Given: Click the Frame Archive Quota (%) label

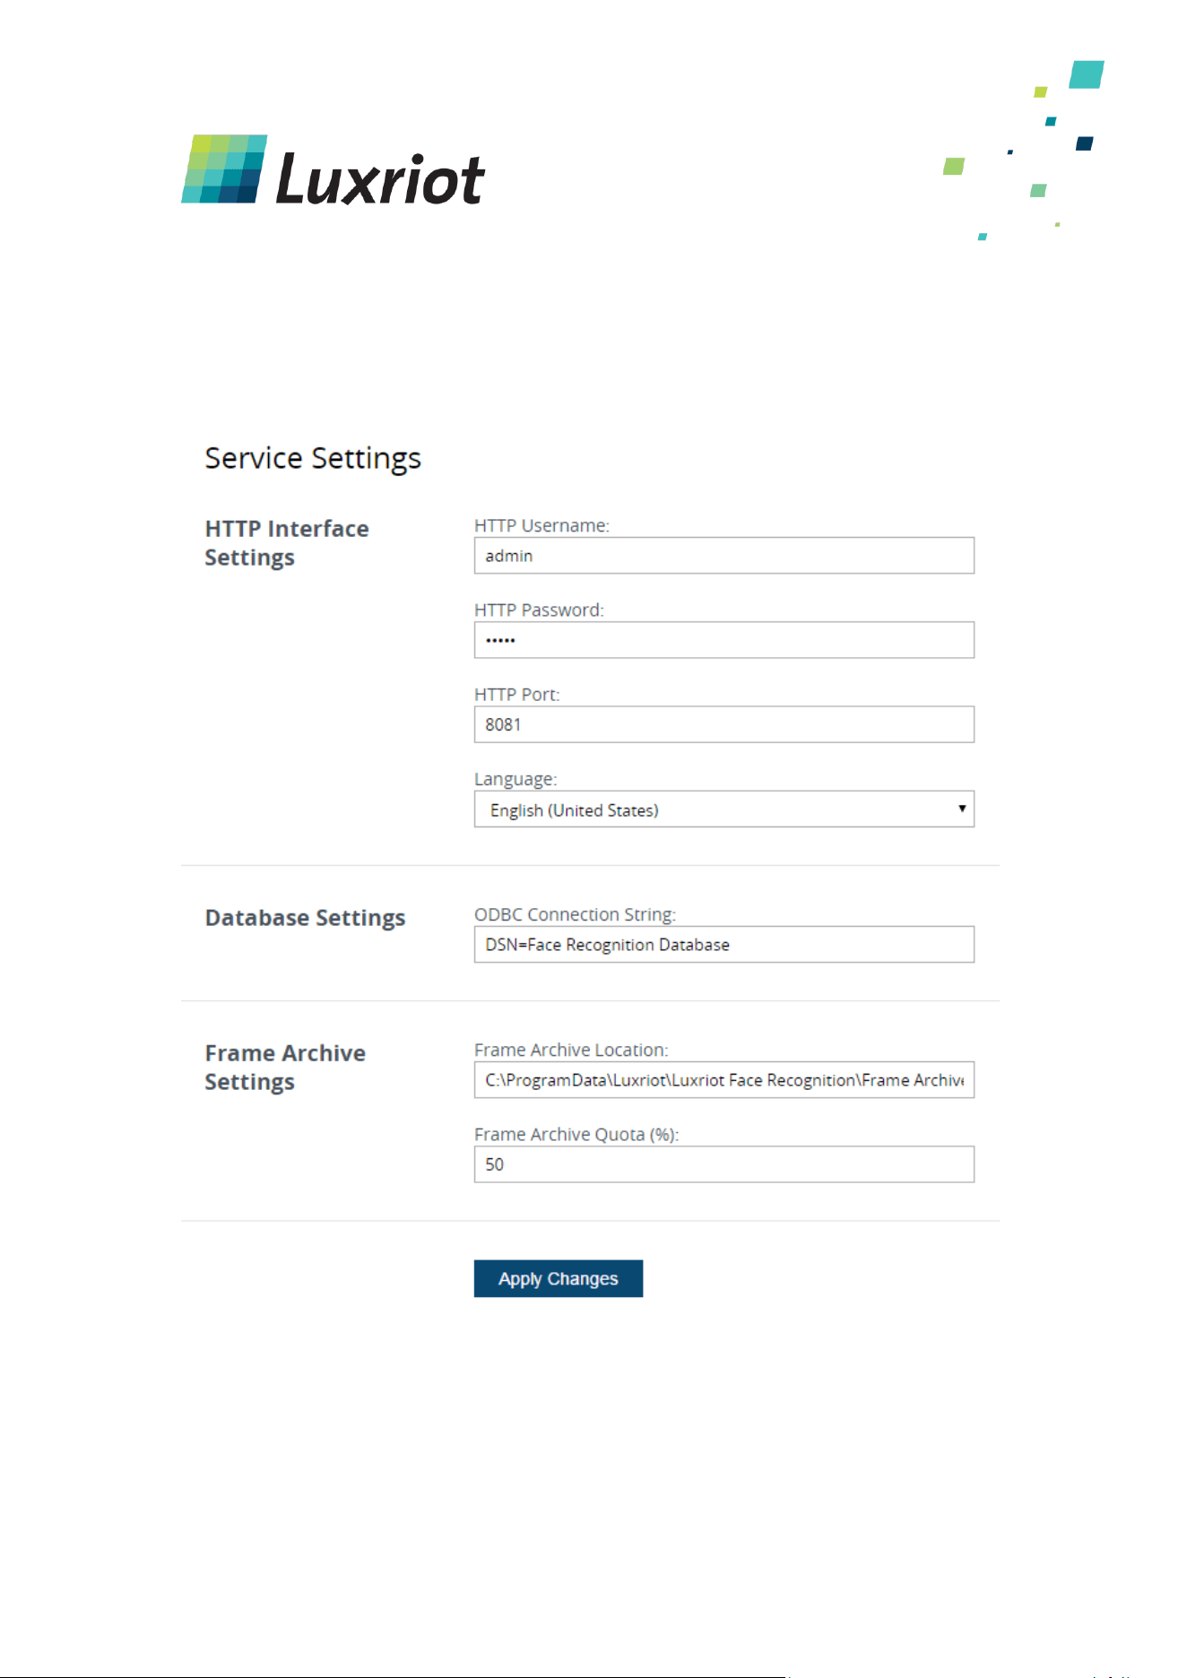Looking at the screenshot, I should pos(576,1135).
